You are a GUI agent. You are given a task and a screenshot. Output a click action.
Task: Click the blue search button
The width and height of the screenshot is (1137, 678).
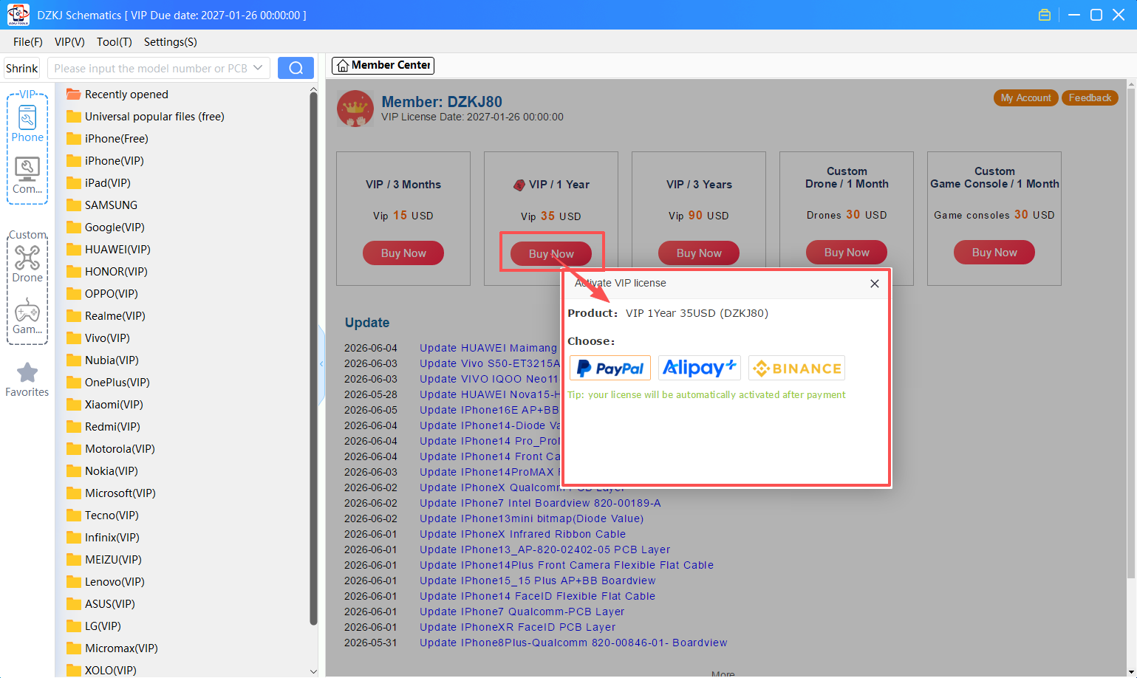tap(296, 68)
